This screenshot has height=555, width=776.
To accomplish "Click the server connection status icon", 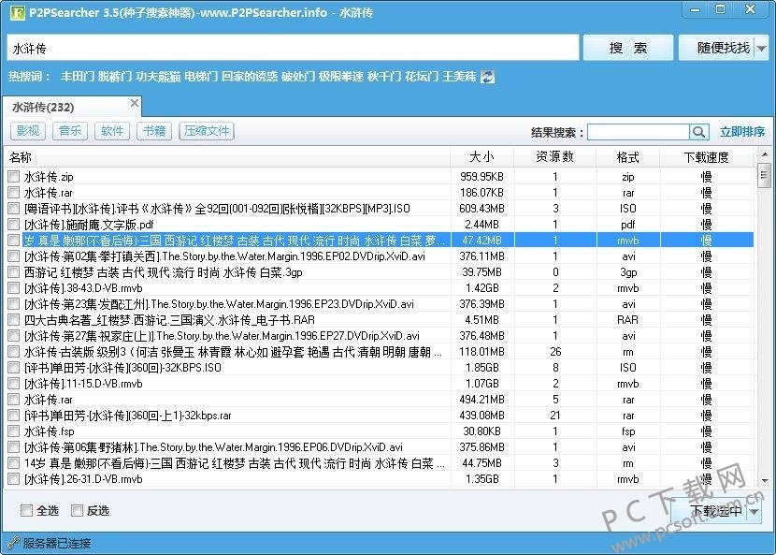I will click(x=13, y=543).
